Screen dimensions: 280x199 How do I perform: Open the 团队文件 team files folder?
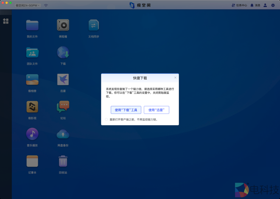(32, 52)
